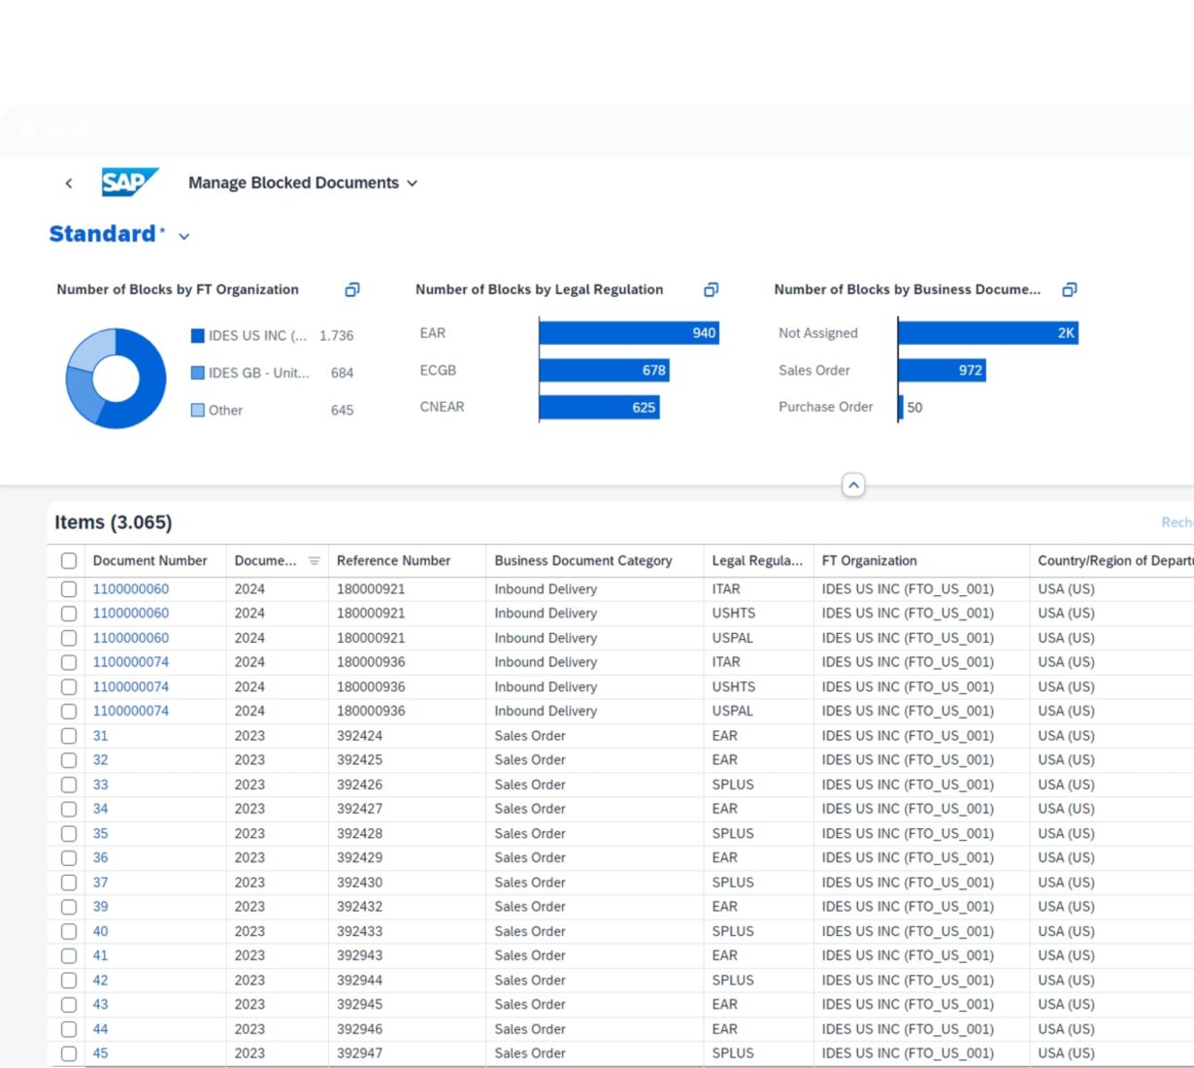
Task: Click the SAP logo icon
Action: click(x=129, y=183)
